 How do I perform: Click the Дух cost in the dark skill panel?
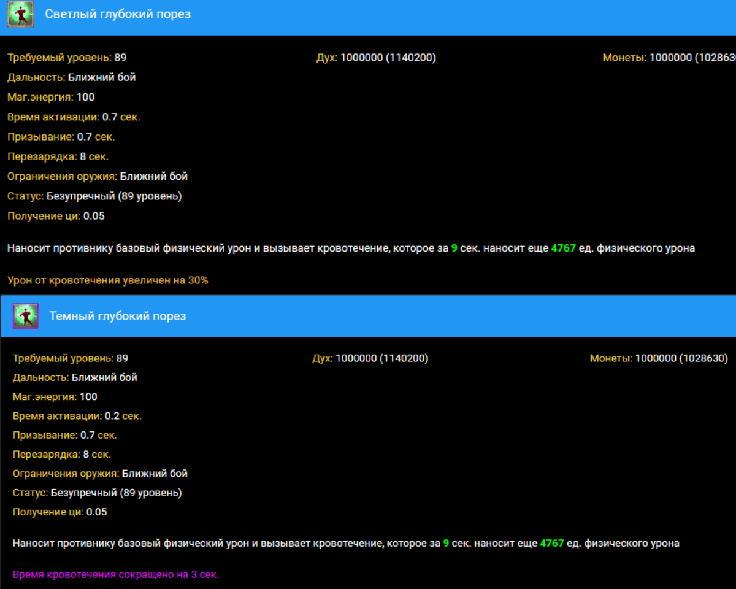370,358
